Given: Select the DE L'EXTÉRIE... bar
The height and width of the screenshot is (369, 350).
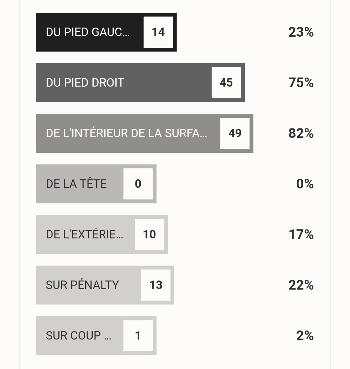Looking at the screenshot, I should (102, 234).
